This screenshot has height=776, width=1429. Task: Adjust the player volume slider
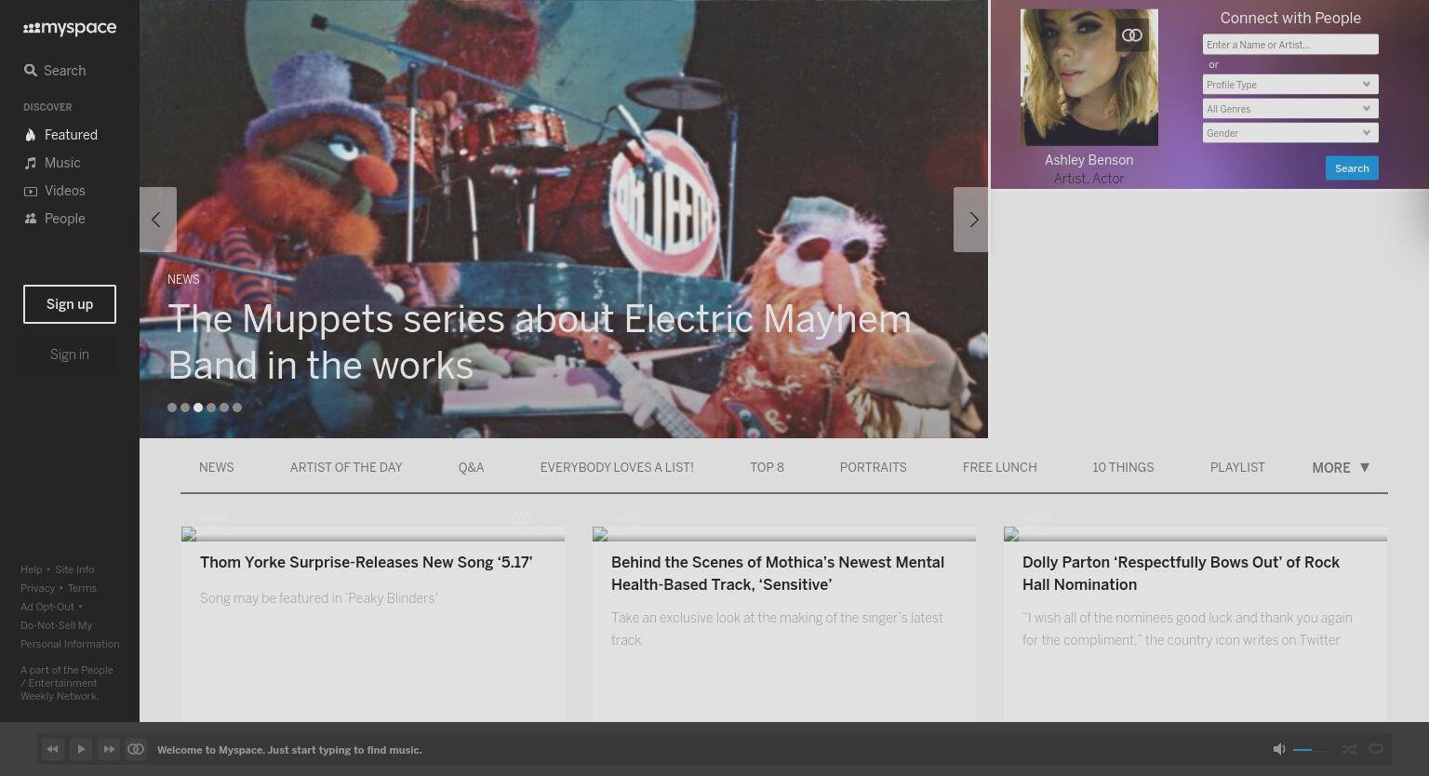pyautogui.click(x=1312, y=749)
